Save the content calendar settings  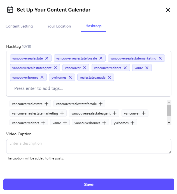click(88, 184)
